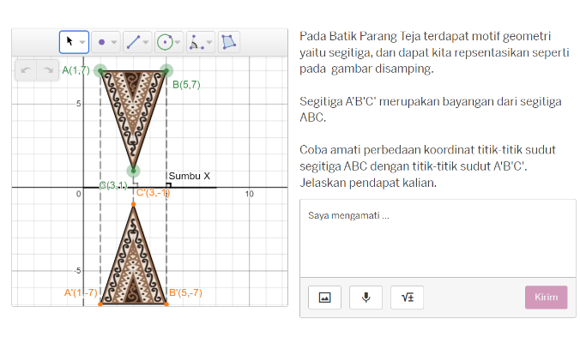Viewport: 580px width, 343px height.
Task: Click the label 'B'(5,-7)'
Action: coord(185,292)
